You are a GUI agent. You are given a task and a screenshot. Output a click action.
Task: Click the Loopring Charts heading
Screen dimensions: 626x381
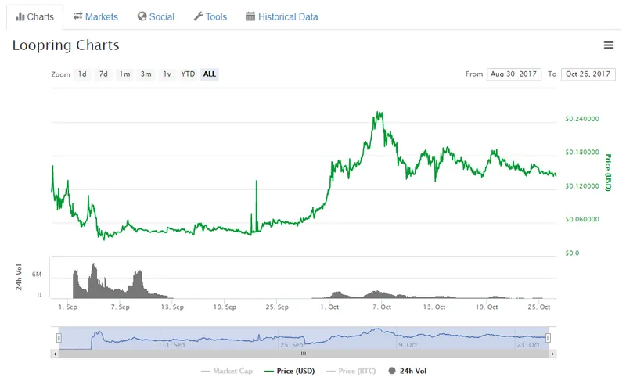(x=66, y=45)
